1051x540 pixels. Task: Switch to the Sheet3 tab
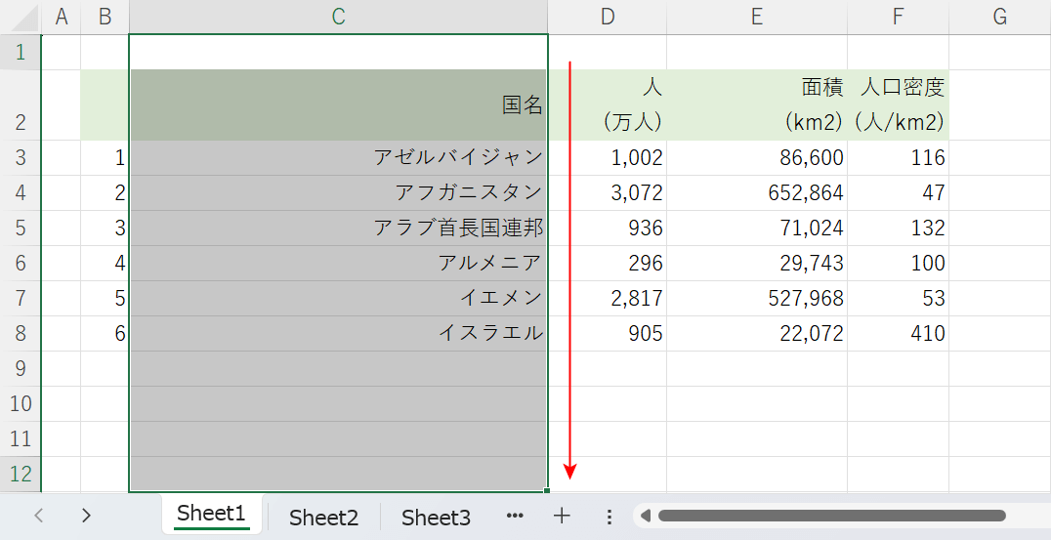436,518
